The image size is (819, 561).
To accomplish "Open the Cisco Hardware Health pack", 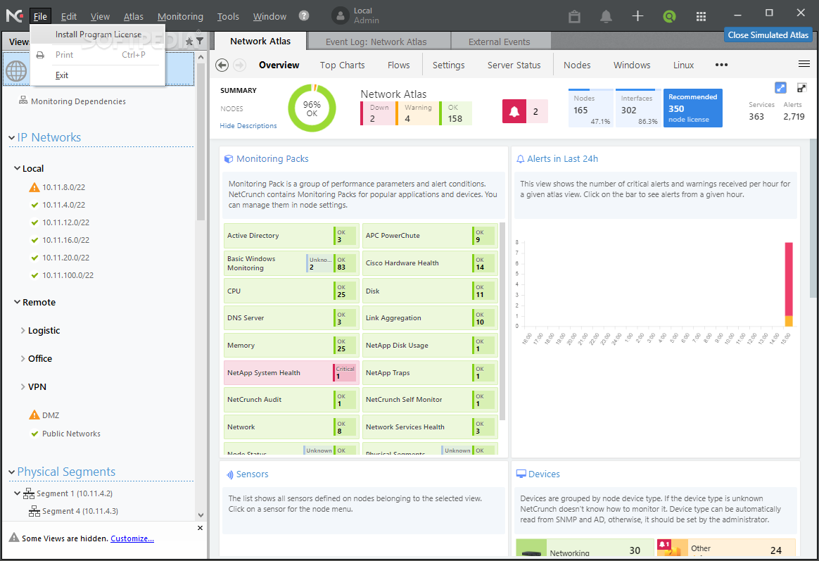I will 430,263.
